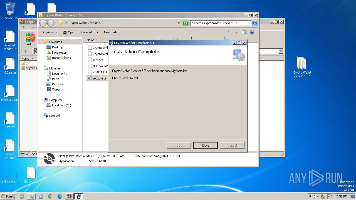Viewport: 356px width, 200px height.
Task: Open the Organize dropdown in Explorer
Action: 50,32
